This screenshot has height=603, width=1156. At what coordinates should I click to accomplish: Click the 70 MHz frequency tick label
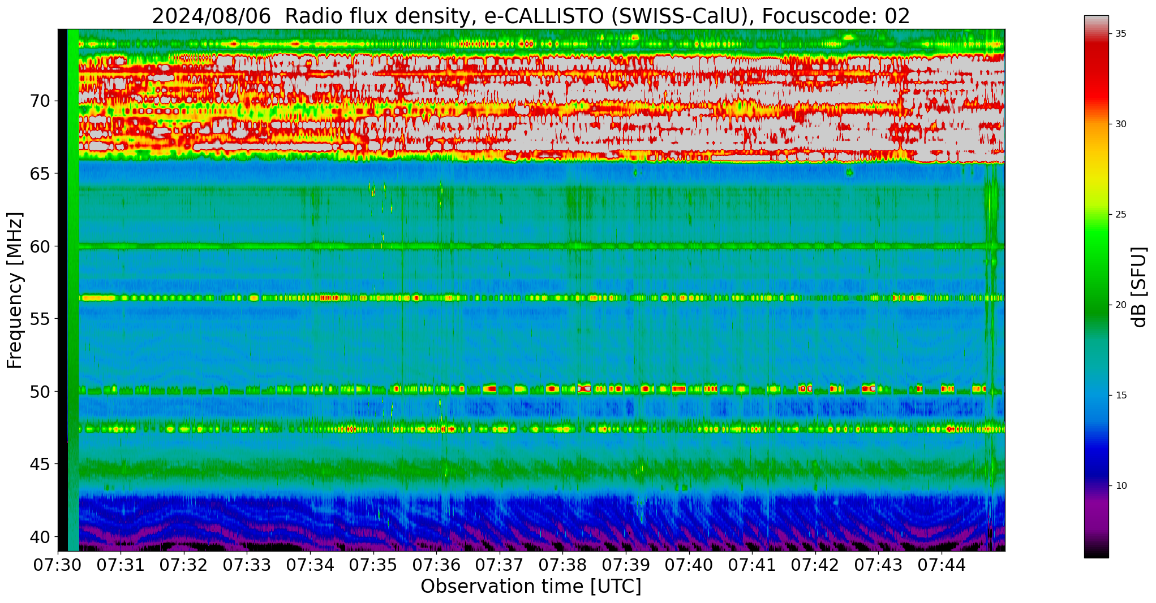point(40,101)
